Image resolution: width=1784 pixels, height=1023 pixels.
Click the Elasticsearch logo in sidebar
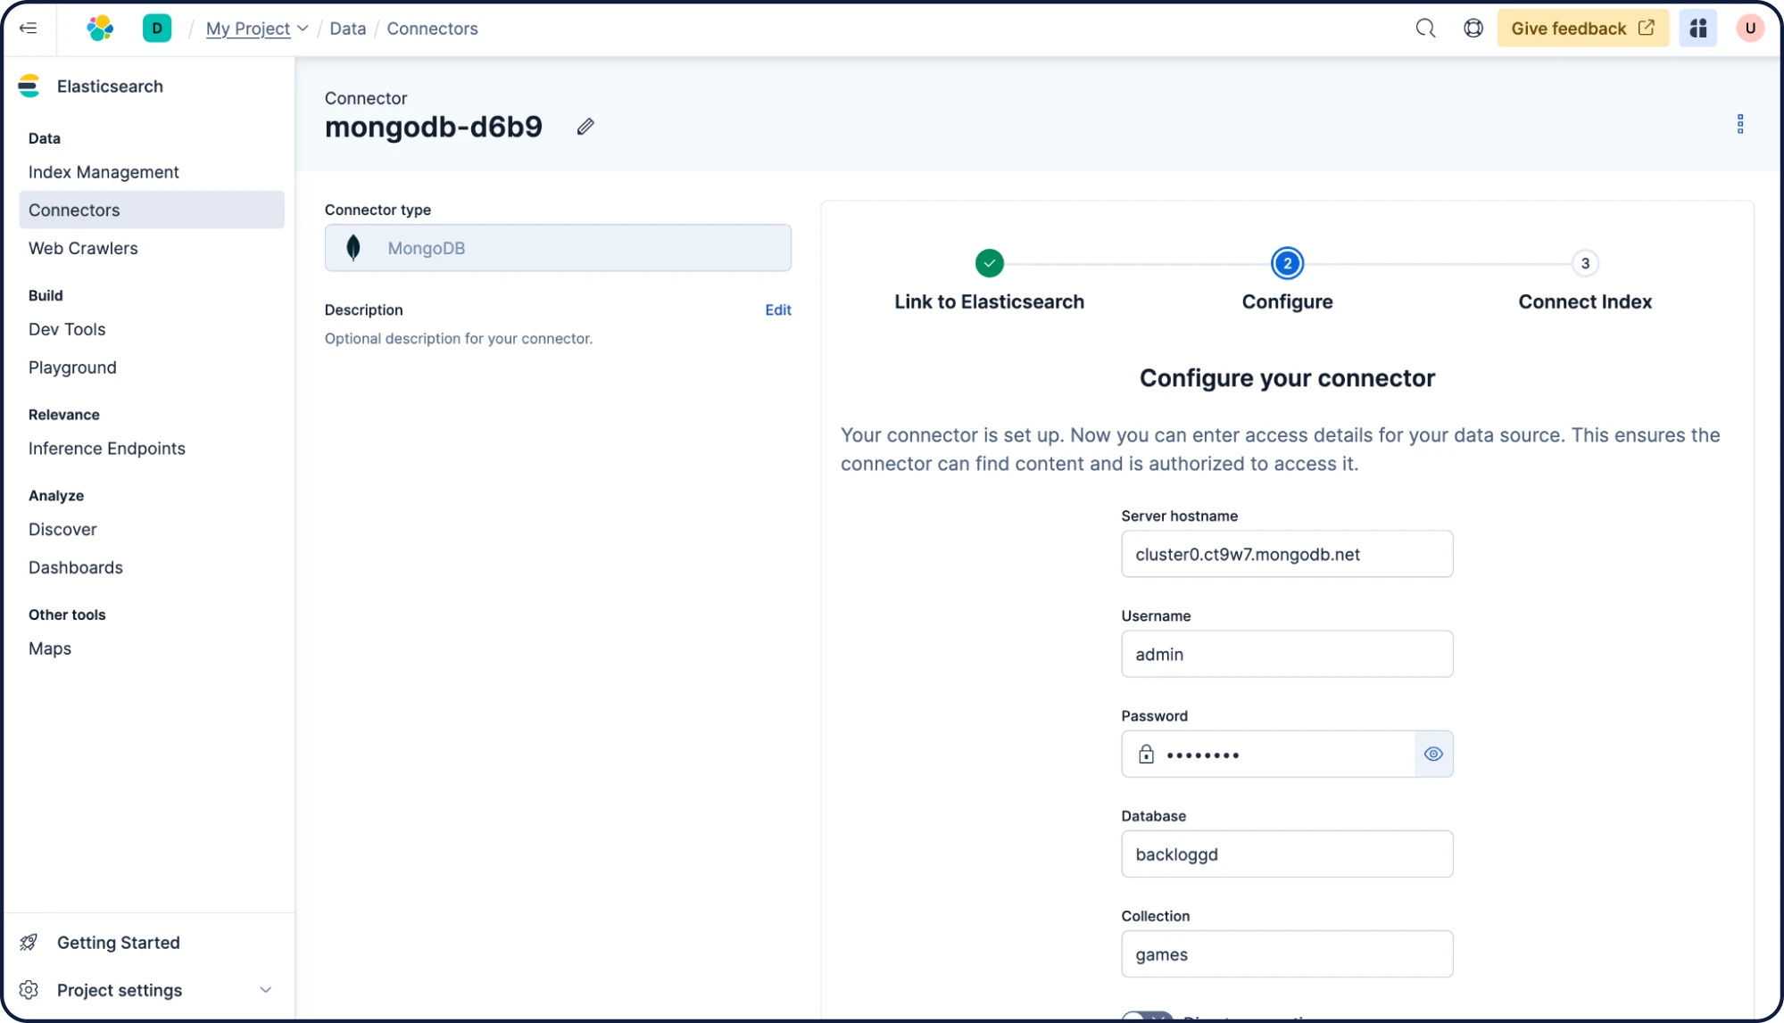pos(29,87)
